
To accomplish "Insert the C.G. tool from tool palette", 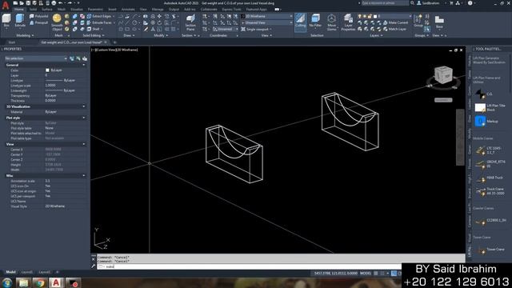I will click(x=483, y=94).
